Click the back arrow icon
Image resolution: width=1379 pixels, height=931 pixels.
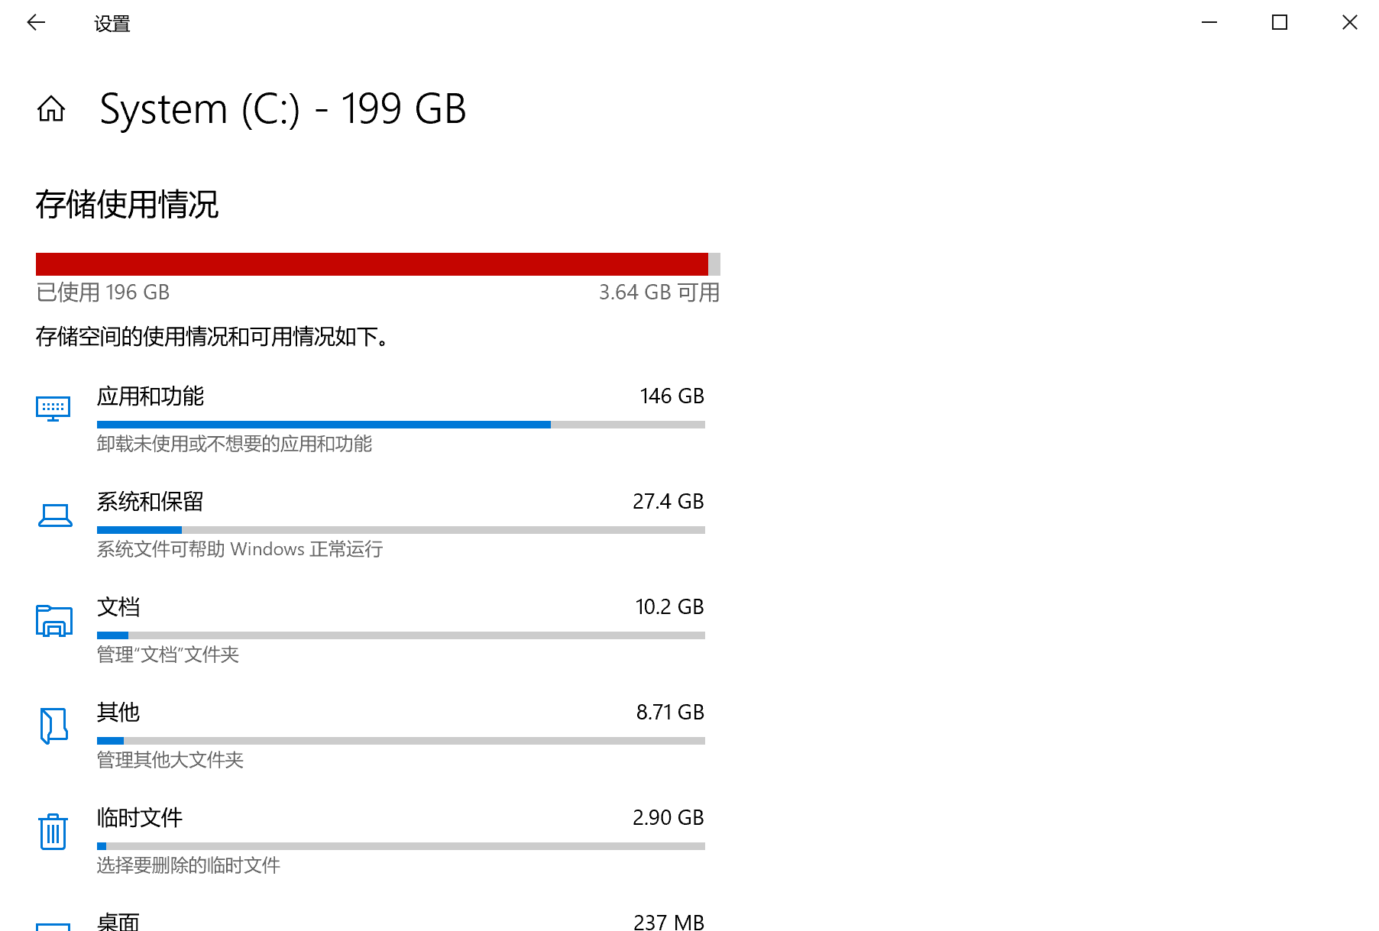click(x=36, y=23)
